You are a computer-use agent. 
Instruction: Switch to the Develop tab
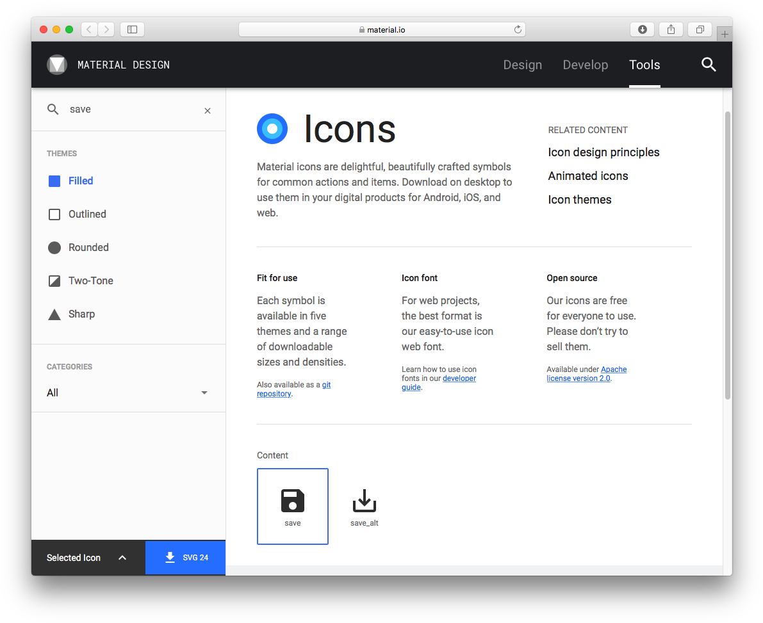coord(586,65)
